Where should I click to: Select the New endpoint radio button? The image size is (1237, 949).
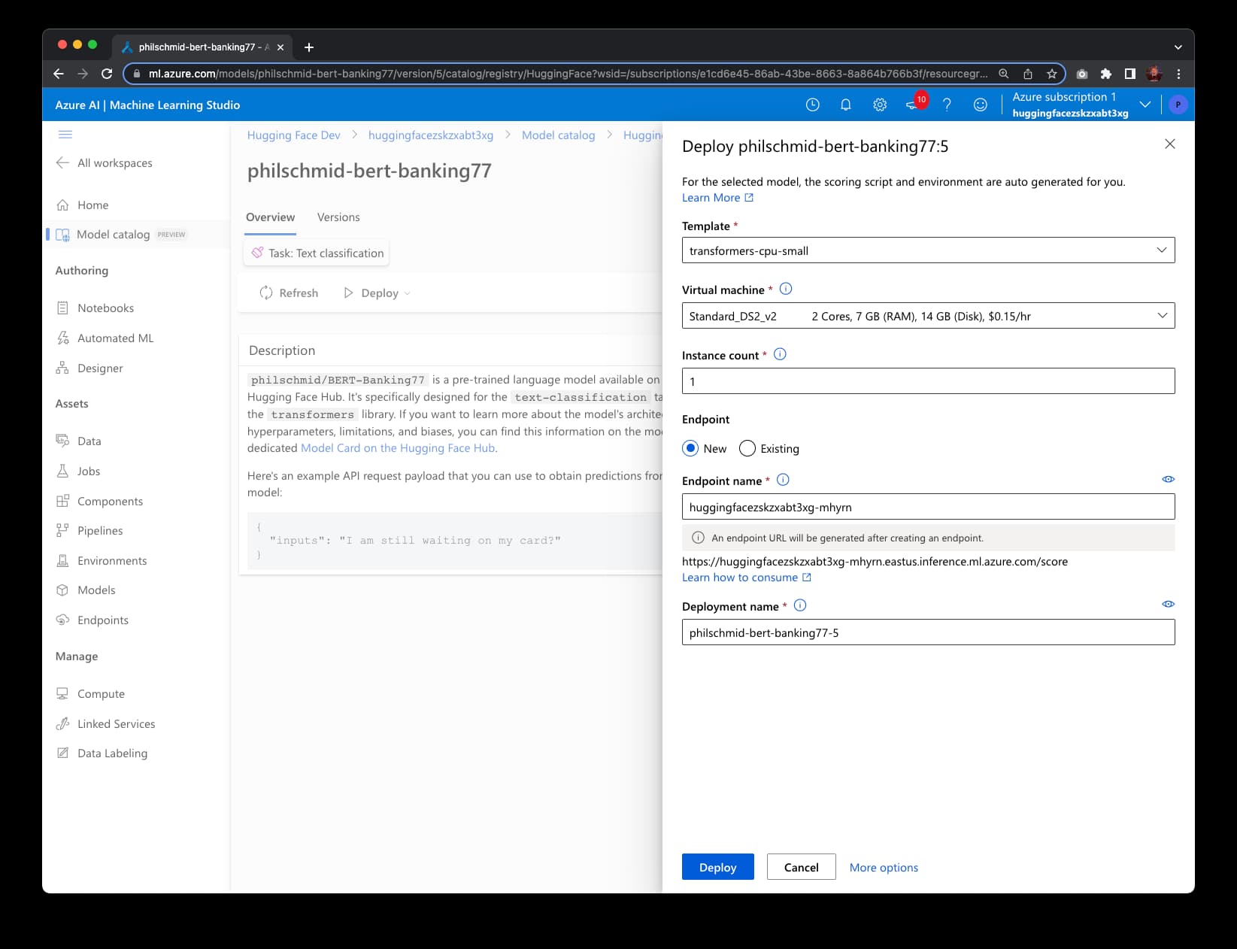(x=690, y=448)
